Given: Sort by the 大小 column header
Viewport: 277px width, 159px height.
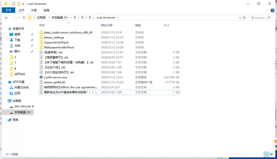Looking at the screenshot, I should [x=166, y=25].
